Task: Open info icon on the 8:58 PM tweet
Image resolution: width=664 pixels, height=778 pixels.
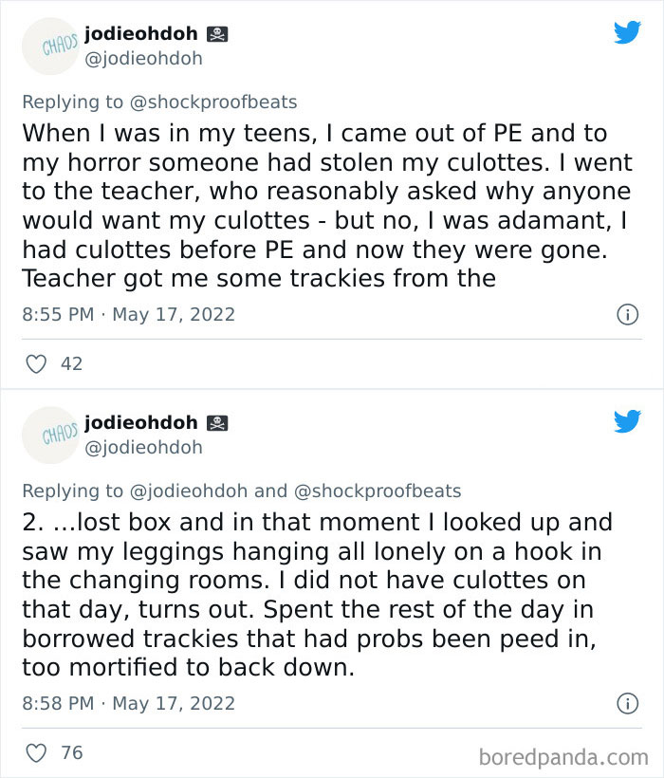Action: coord(627,703)
